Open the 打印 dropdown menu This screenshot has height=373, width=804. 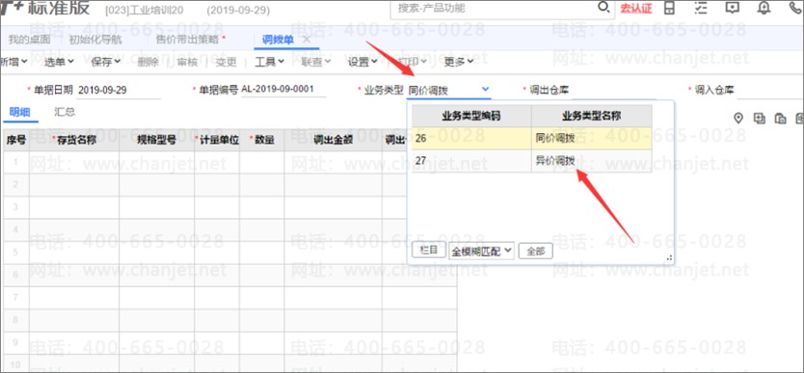(x=413, y=62)
